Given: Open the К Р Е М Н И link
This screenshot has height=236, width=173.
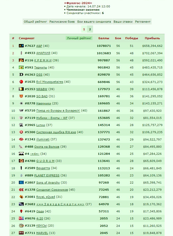Looking at the screenshot, I should [43, 60].
